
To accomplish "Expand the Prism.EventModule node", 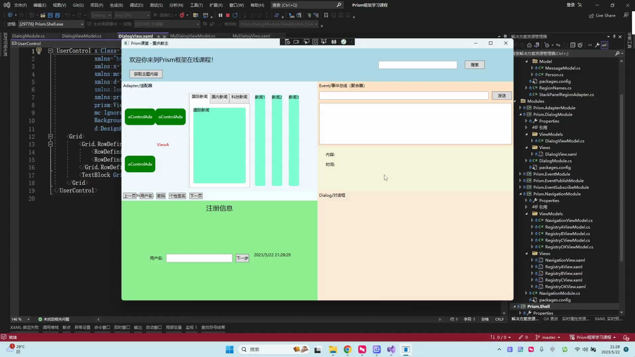I will point(521,174).
